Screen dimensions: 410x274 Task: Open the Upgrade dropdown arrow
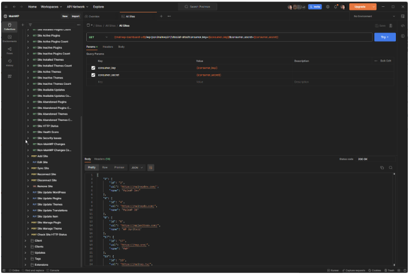coord(373,7)
